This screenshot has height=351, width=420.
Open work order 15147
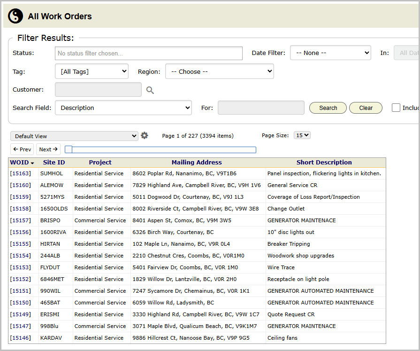pos(20,326)
